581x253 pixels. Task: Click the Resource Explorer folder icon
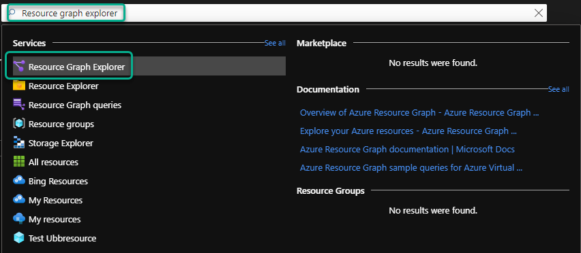(x=19, y=86)
